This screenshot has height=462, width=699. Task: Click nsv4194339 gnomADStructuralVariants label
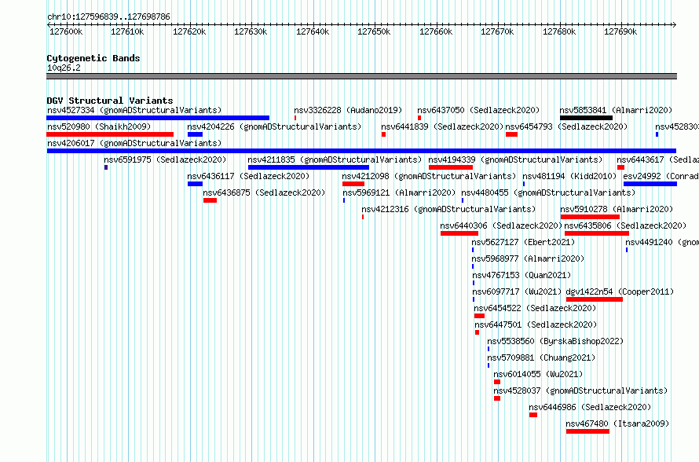point(515,159)
